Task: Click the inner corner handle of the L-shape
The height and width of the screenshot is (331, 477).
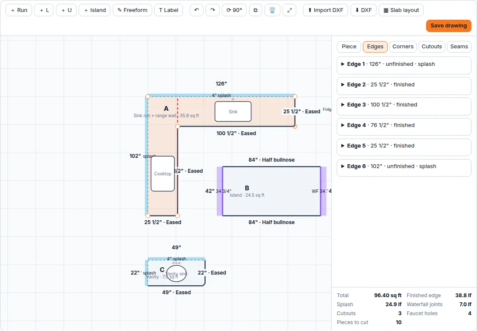Action: pos(178,127)
